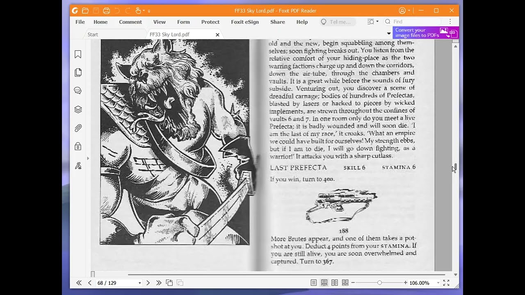
Task: Open Customize Quick Access Toolbar arrow
Action: click(149, 11)
